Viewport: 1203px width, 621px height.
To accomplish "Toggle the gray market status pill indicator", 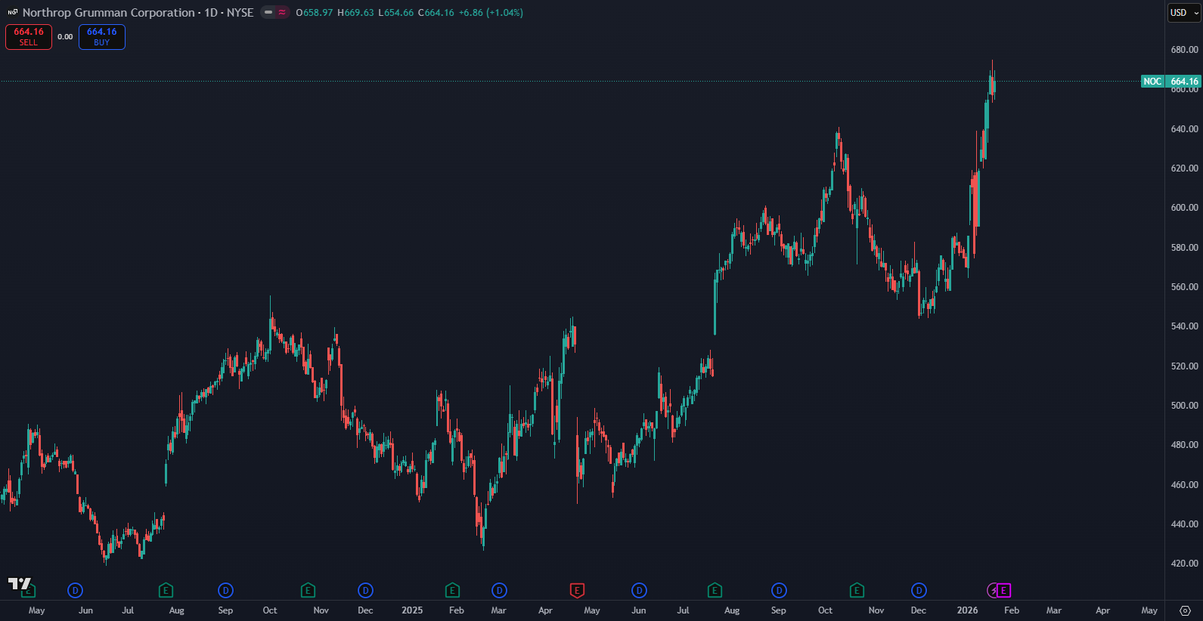I will coord(268,13).
